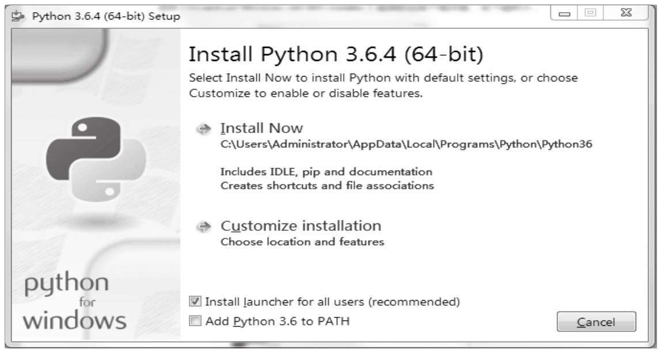Click the 'Includes IDLE, pip and documentation' line
Image resolution: width=661 pixels, height=353 pixels.
point(326,172)
